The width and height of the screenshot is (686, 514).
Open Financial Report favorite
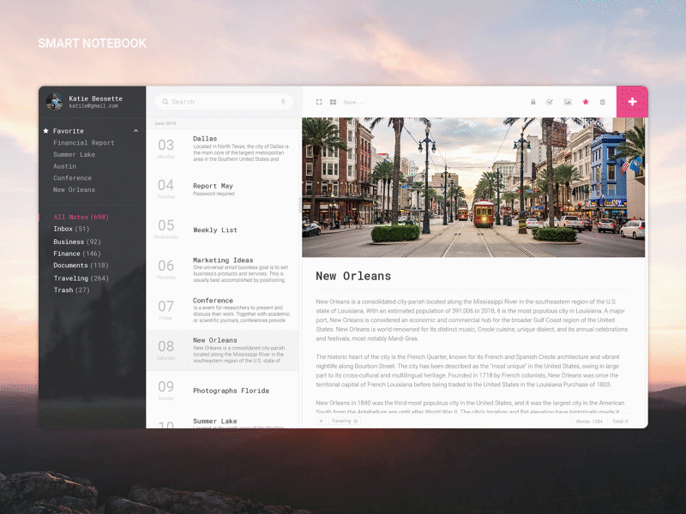(83, 142)
